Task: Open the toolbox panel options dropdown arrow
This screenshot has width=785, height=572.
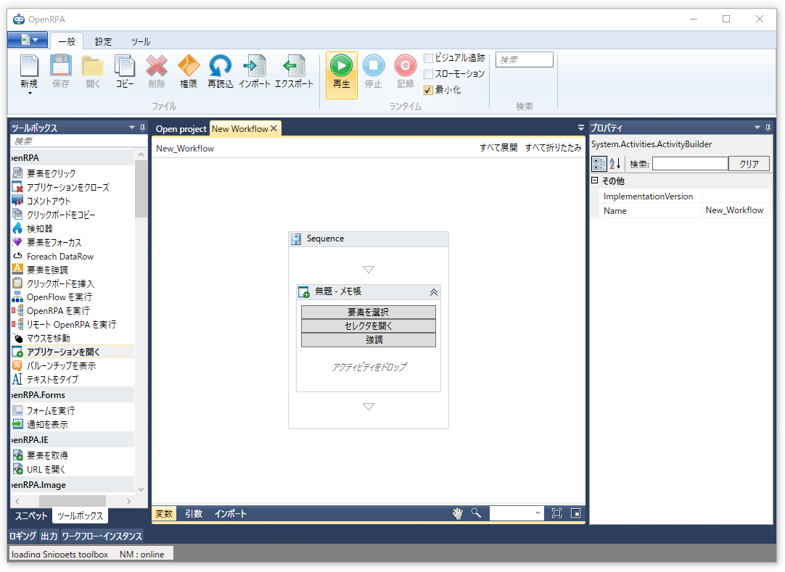Action: coord(131,128)
